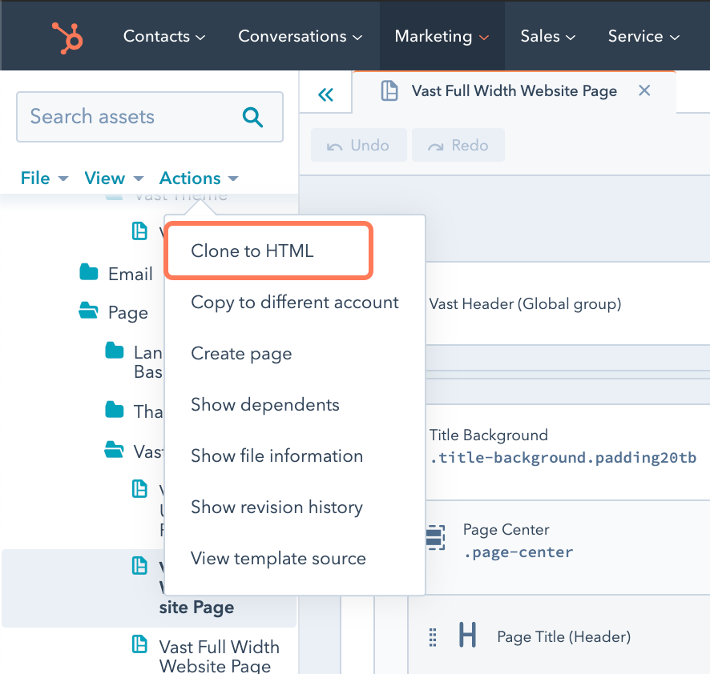
Task: Click the HubSpot sprocket logo
Action: (66, 35)
